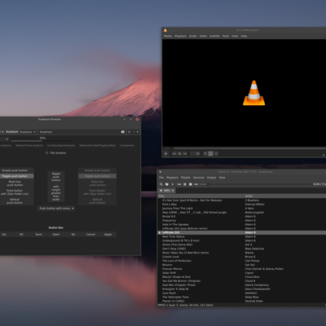Click the Audacious stop button
This screenshot has width=326, height=326.
pos(191,184)
